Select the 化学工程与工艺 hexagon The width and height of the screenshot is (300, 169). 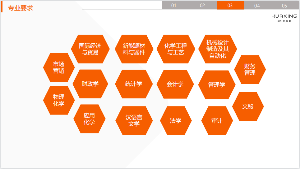(x=176, y=49)
